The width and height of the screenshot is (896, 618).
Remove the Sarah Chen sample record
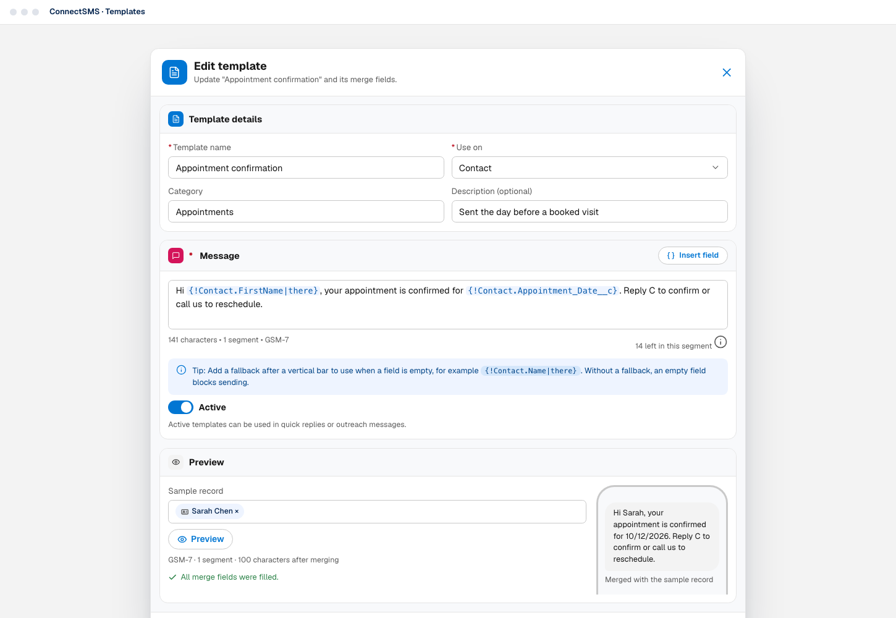(x=237, y=511)
